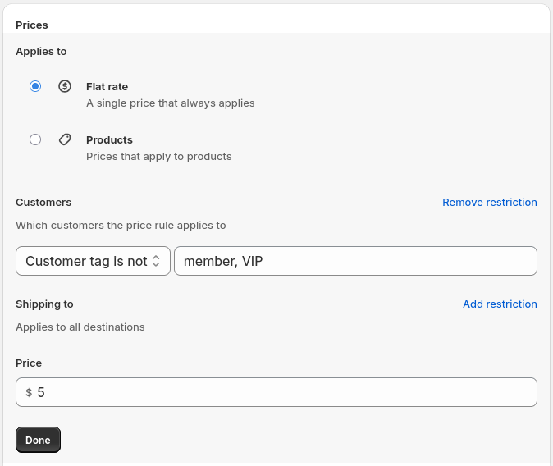
Task: Click 'Add restriction' for Shipping to
Action: point(500,304)
